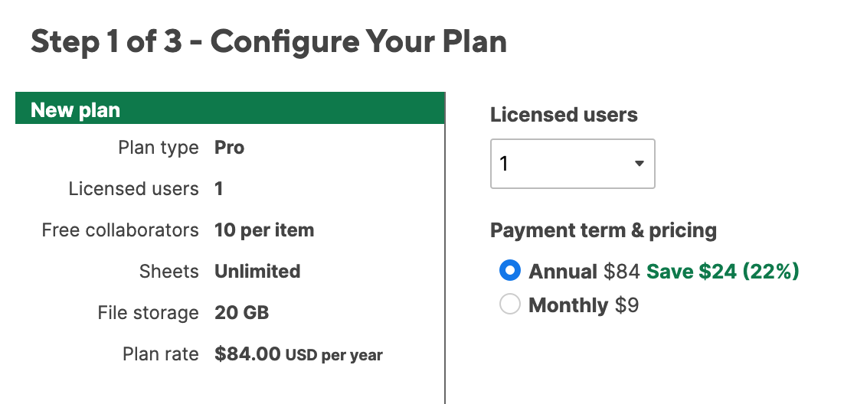This screenshot has width=844, height=404.
Task: Select the Annual payment radio button
Action: click(509, 271)
